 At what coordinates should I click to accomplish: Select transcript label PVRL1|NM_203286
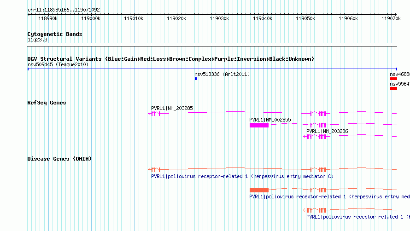click(327, 131)
